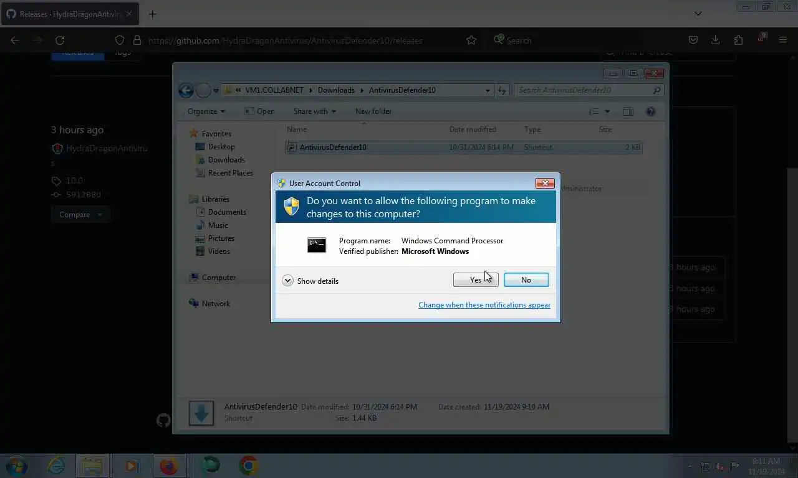Expand Show details in UAC dialog
798x478 pixels.
click(x=310, y=281)
